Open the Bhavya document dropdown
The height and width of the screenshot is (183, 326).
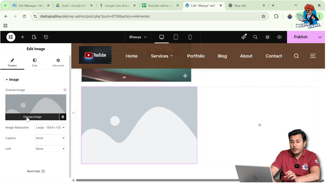tap(138, 37)
